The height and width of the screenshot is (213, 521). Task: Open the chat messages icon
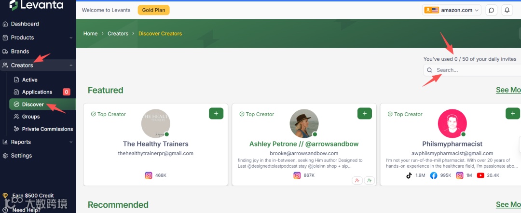492,10
